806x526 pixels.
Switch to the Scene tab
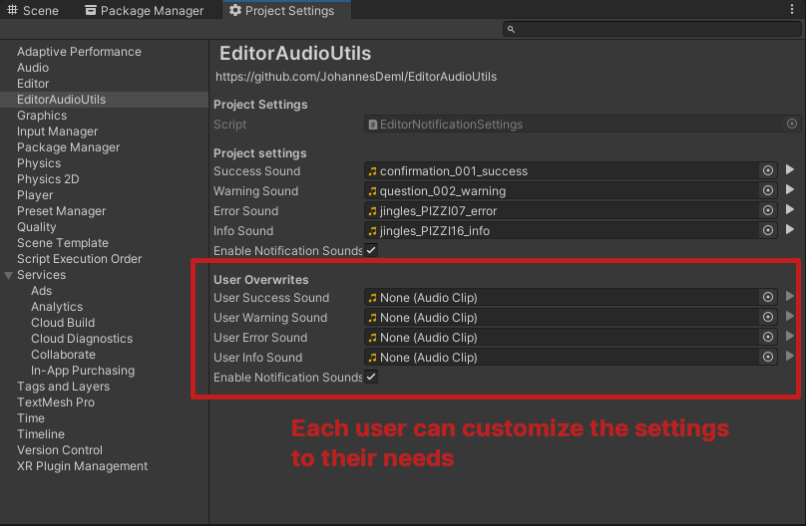click(x=33, y=10)
